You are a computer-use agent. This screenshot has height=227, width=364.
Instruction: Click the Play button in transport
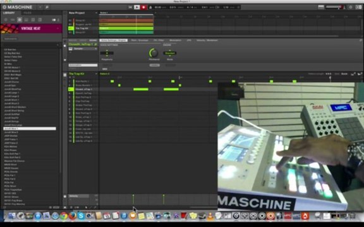(137, 7)
